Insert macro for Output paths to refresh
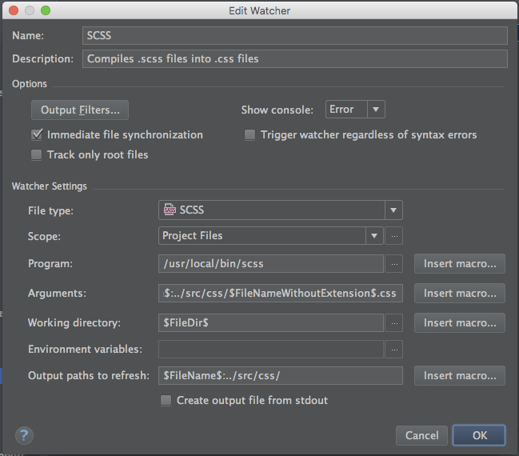The height and width of the screenshot is (456, 519). coord(459,375)
